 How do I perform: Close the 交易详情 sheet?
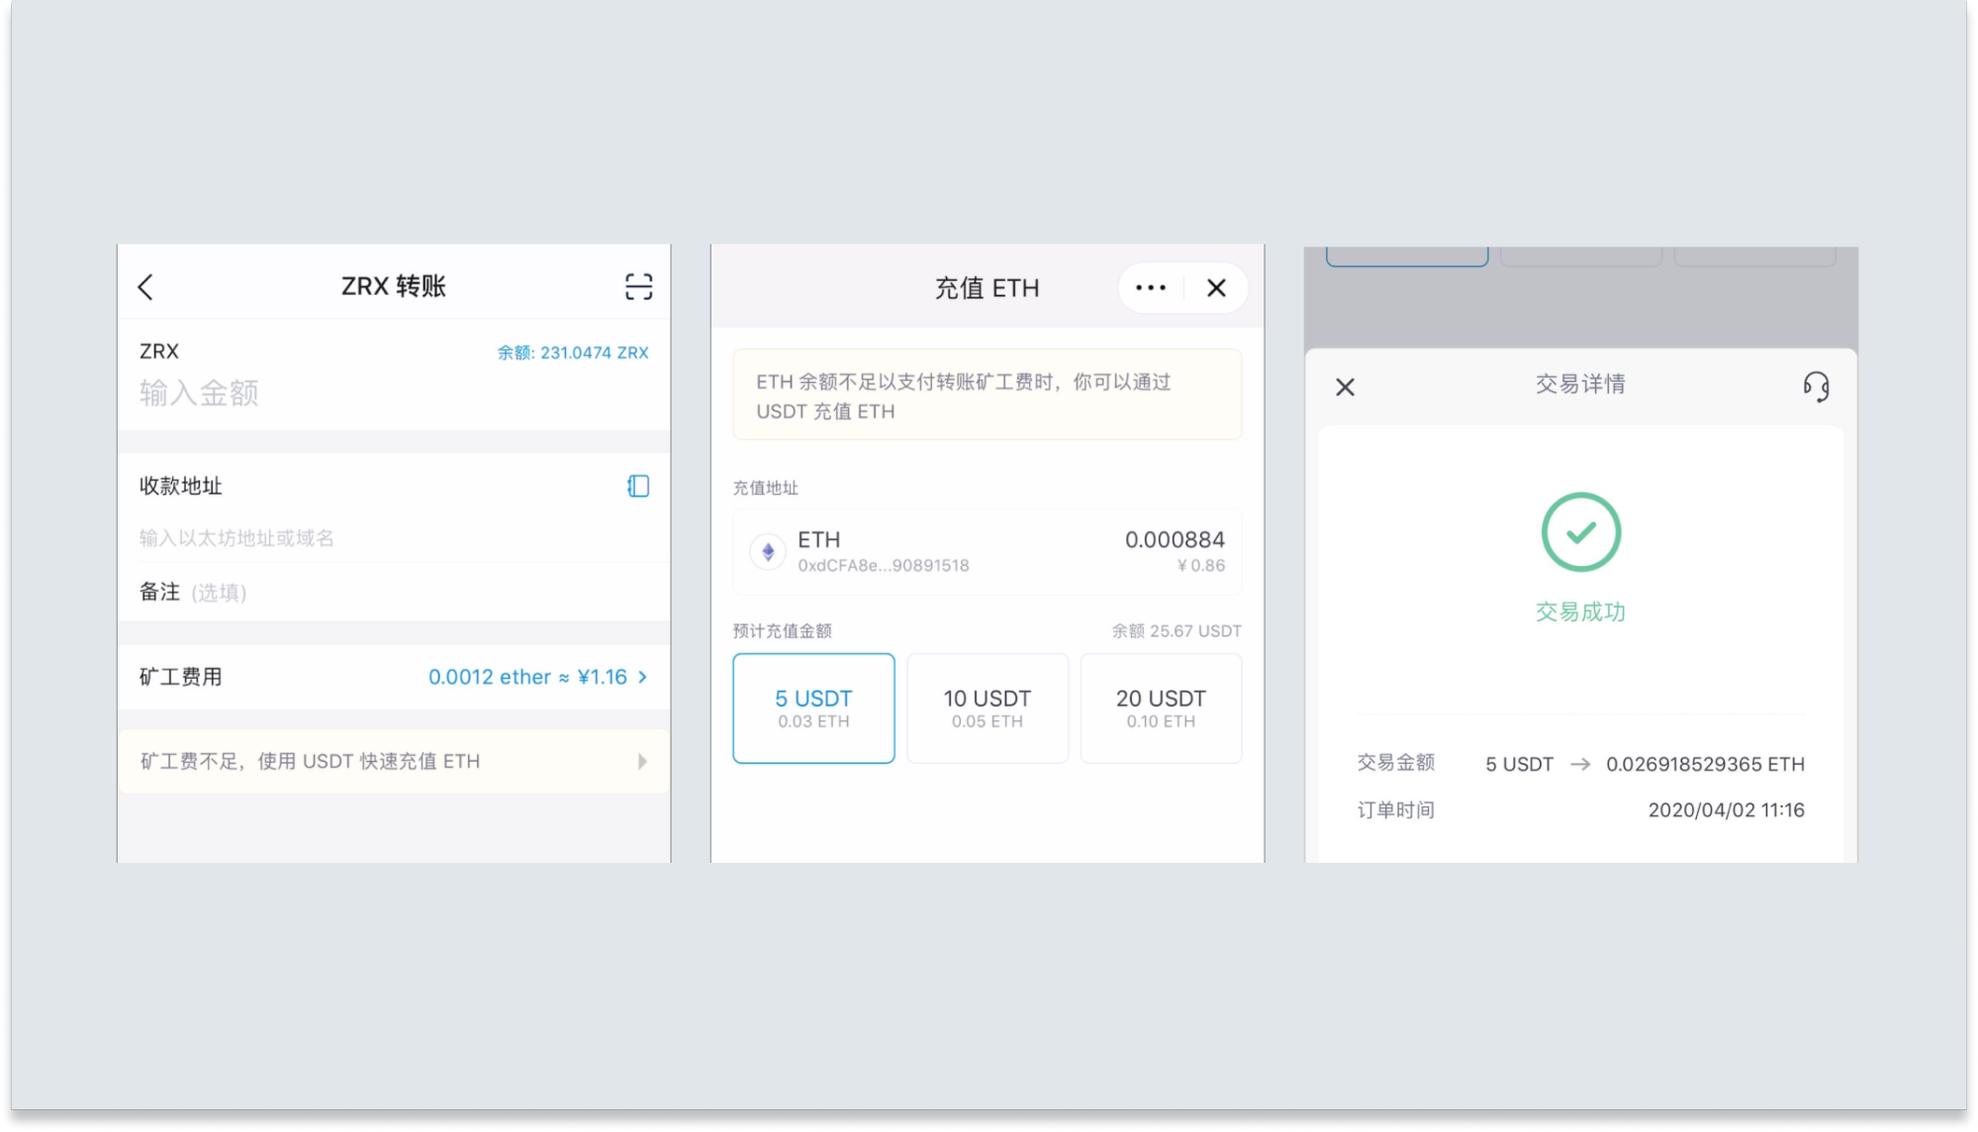tap(1345, 387)
